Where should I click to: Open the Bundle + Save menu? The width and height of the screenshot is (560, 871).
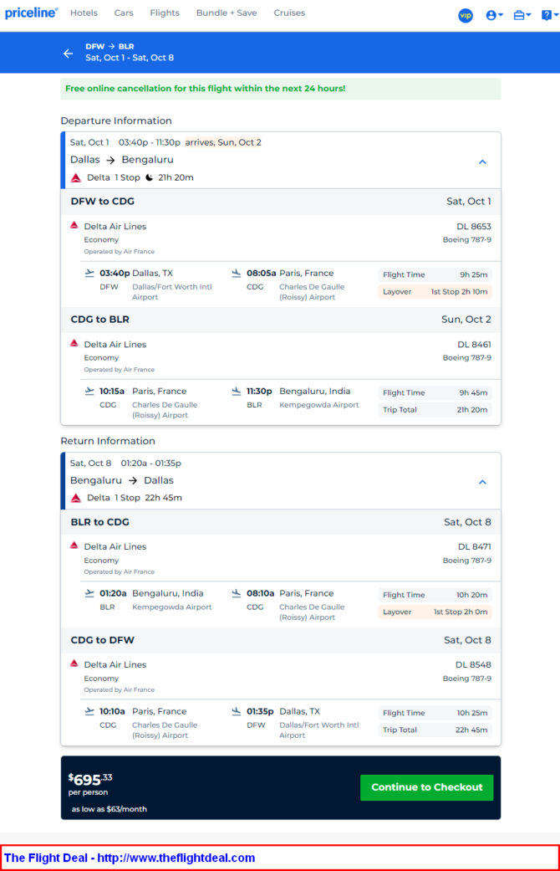point(227,13)
